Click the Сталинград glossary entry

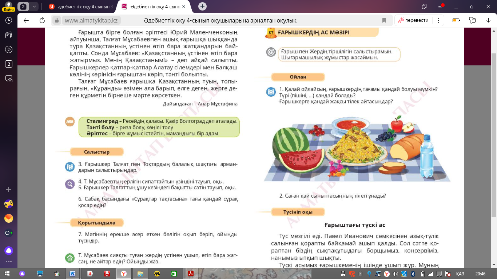162,121
